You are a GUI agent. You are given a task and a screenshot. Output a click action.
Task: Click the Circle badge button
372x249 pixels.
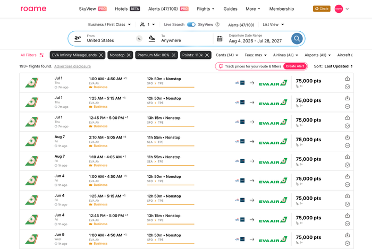pyautogui.click(x=322, y=9)
